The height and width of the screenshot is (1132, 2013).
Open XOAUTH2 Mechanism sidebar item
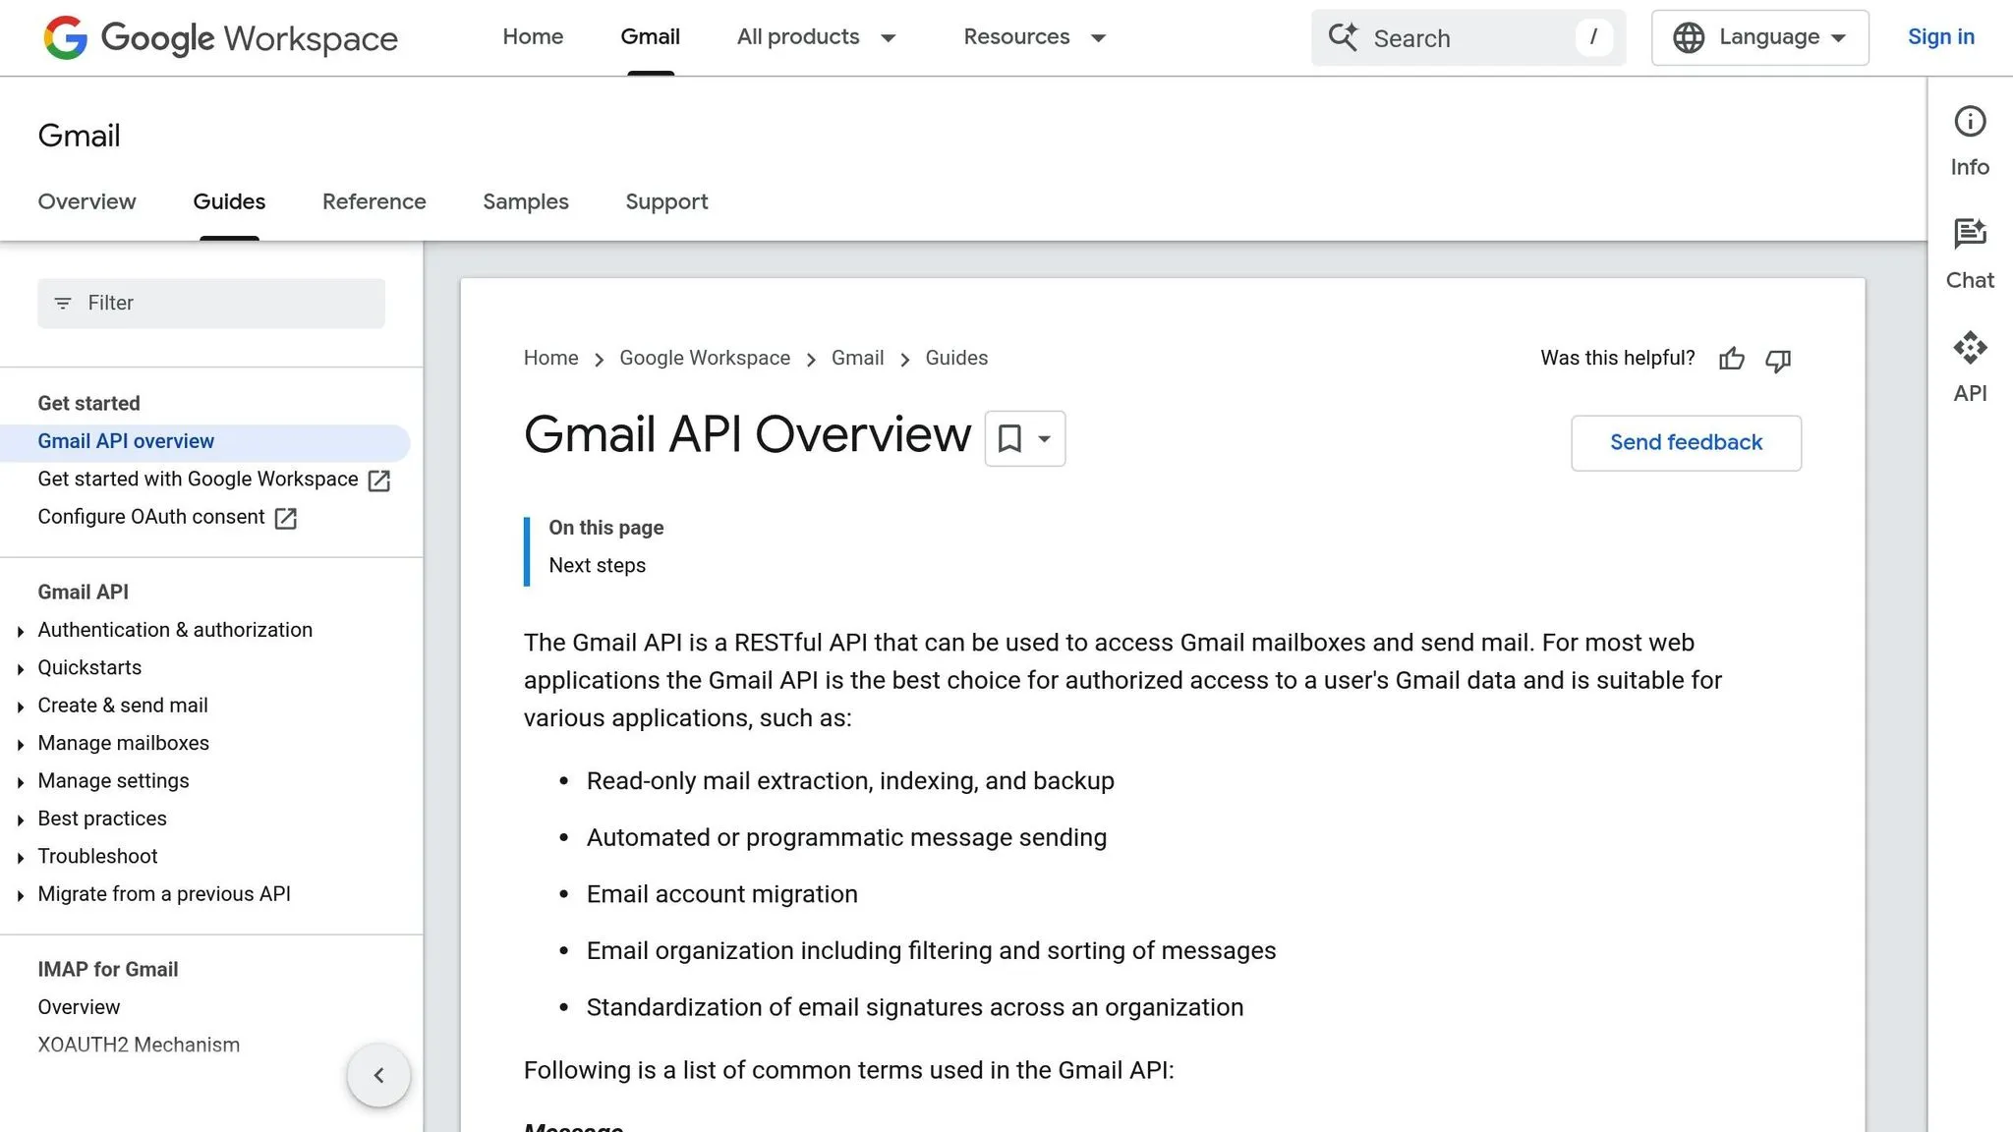coord(139,1046)
